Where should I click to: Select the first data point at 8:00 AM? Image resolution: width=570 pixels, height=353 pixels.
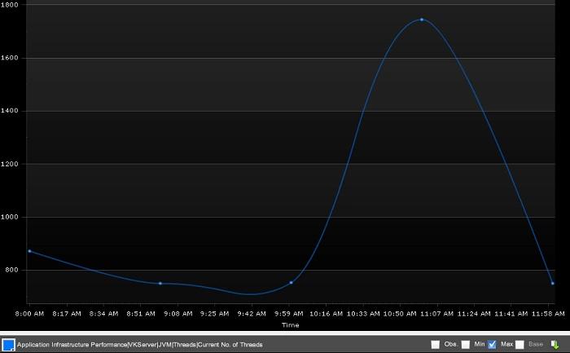(x=29, y=251)
